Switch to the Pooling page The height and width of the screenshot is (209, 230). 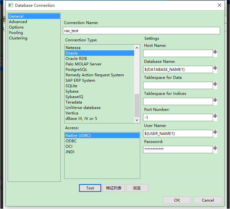[34, 32]
